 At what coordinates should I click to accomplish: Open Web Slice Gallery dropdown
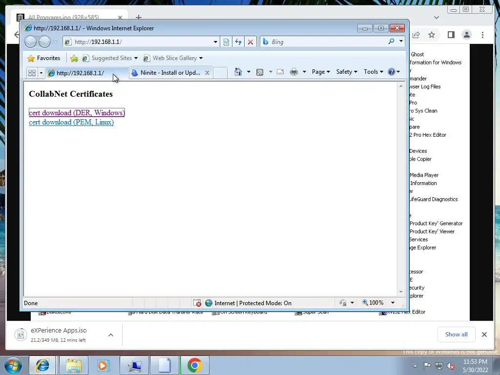[x=173, y=58]
